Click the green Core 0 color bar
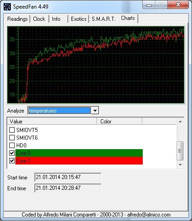192x221 pixels. 79,153
